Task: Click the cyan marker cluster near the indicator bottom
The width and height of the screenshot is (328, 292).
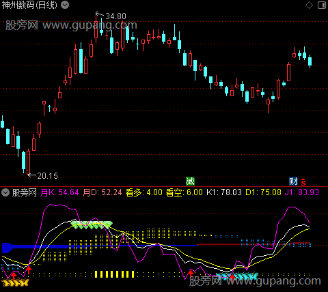Action: click(237, 276)
